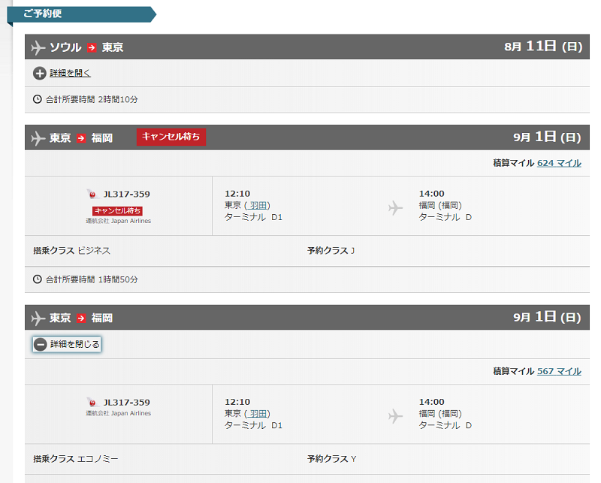Click the 羽田 airport link on the waitlisted flight
The height and width of the screenshot is (483, 601).
[258, 206]
